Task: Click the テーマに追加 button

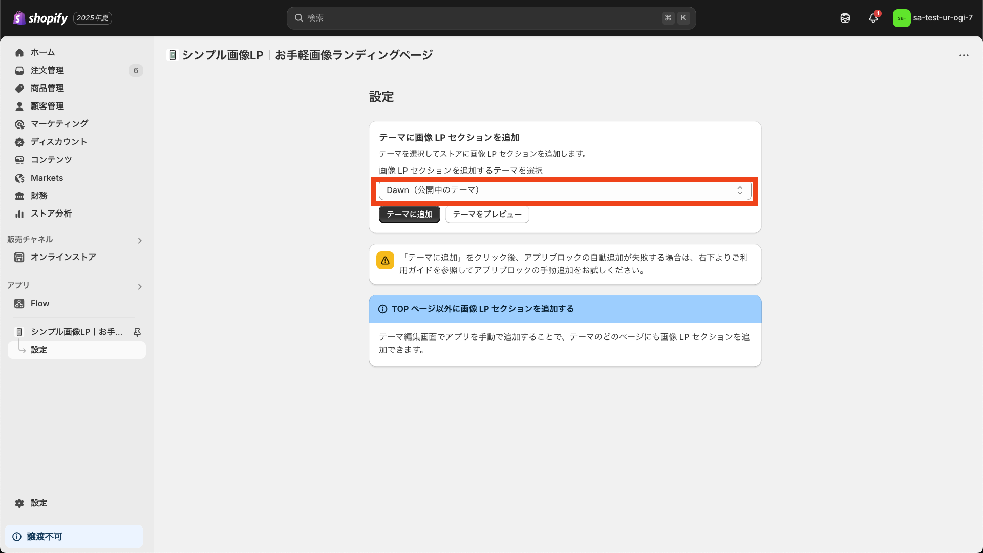Action: click(x=409, y=214)
